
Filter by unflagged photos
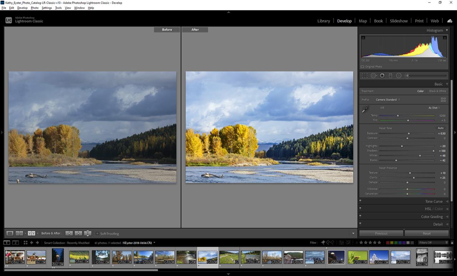coord(328,242)
